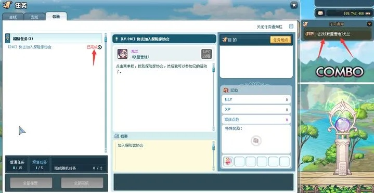Open the 紧急任务 1/5 category
Viewport: 374px width, 193px height.
tap(40, 164)
